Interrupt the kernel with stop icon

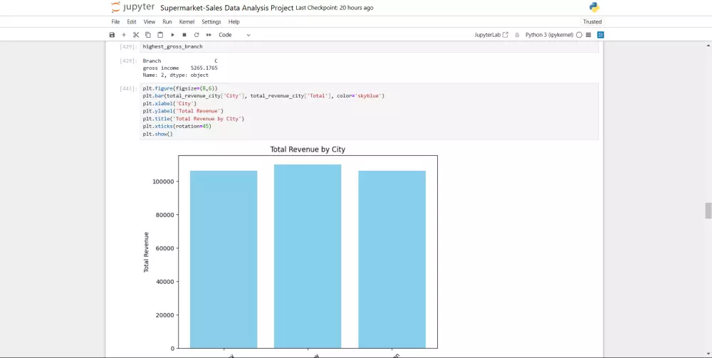184,35
